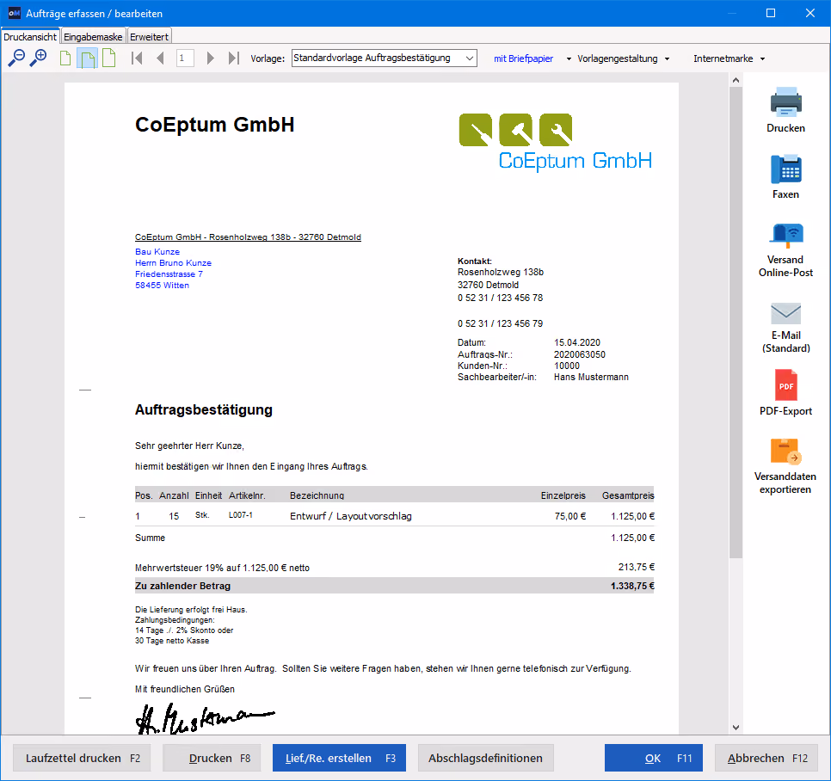The width and height of the screenshot is (831, 781).
Task: Click Lief./Re. erstellen button
Action: pos(339,758)
